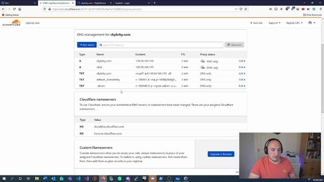
Task: Click the _dmarc record name
Action: [x=101, y=86]
